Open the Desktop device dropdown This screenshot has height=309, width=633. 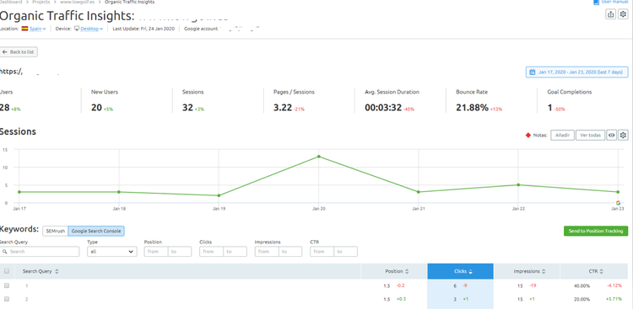tap(92, 29)
